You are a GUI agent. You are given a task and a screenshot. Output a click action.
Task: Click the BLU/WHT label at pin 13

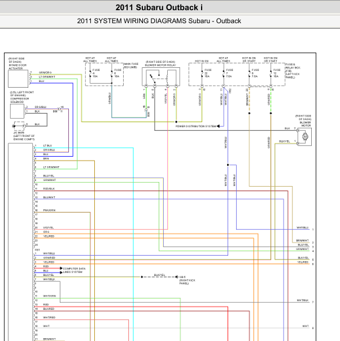tap(49, 197)
